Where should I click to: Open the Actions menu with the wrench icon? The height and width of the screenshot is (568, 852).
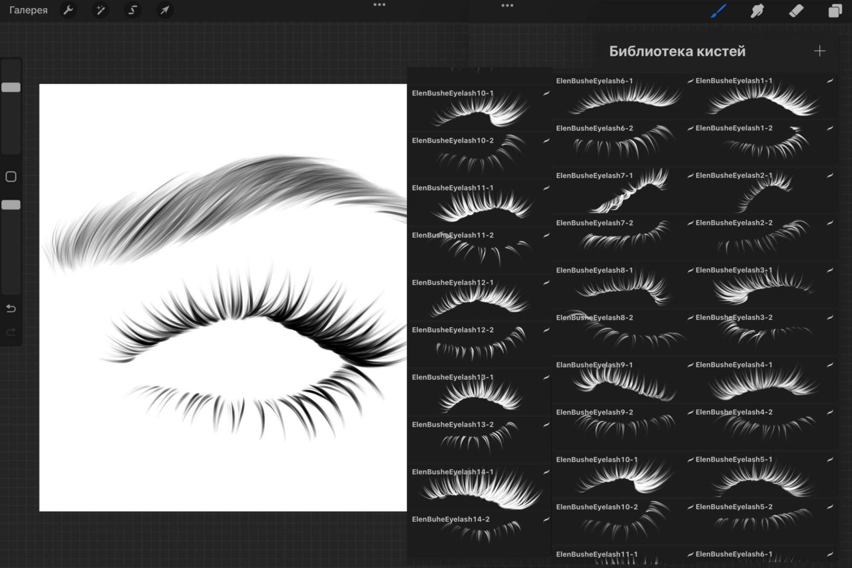(x=69, y=11)
